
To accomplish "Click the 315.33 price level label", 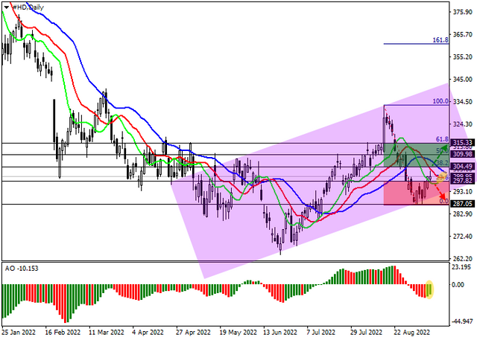I will [x=462, y=143].
